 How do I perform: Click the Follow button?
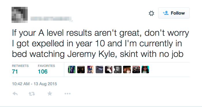174,13
